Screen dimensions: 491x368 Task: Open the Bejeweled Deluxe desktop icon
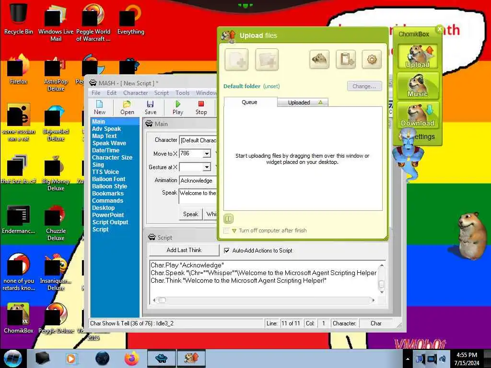point(56,123)
